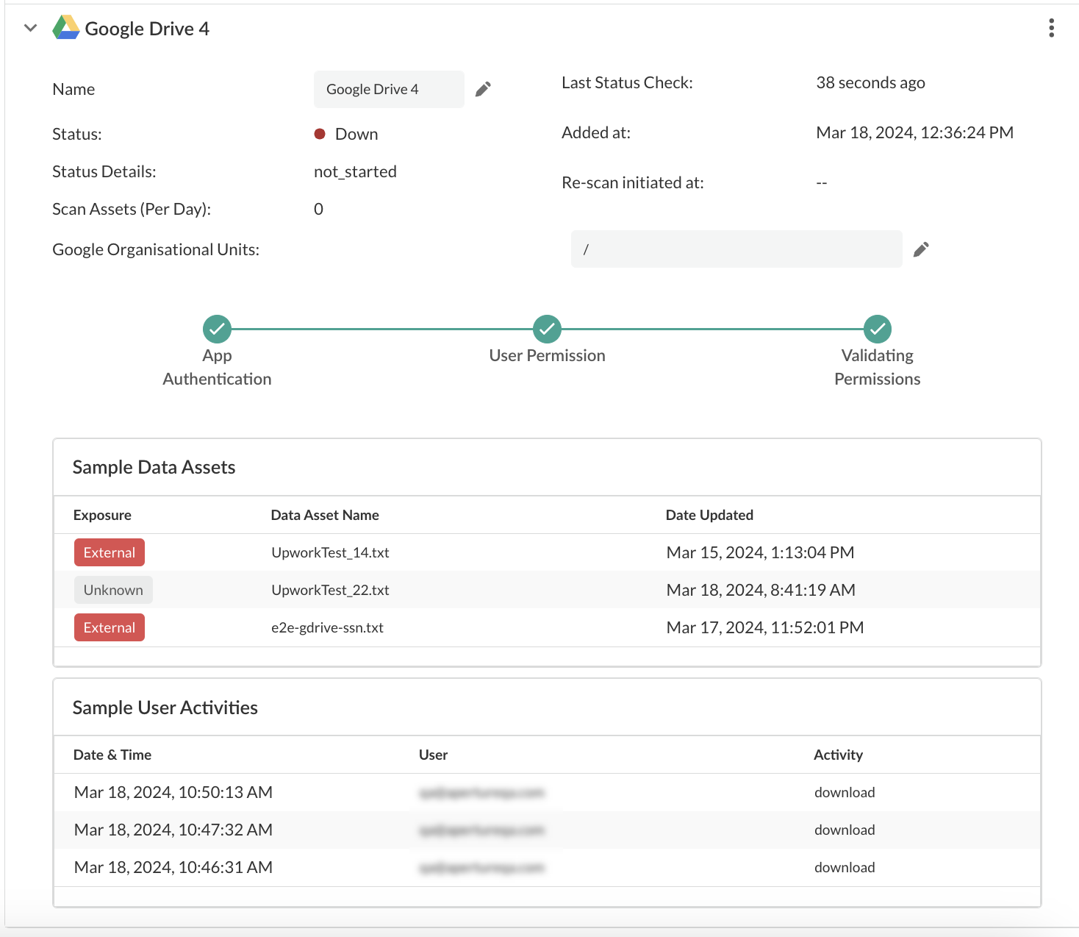
Task: Select the 10:50:13 AM download activity row
Action: click(x=173, y=793)
